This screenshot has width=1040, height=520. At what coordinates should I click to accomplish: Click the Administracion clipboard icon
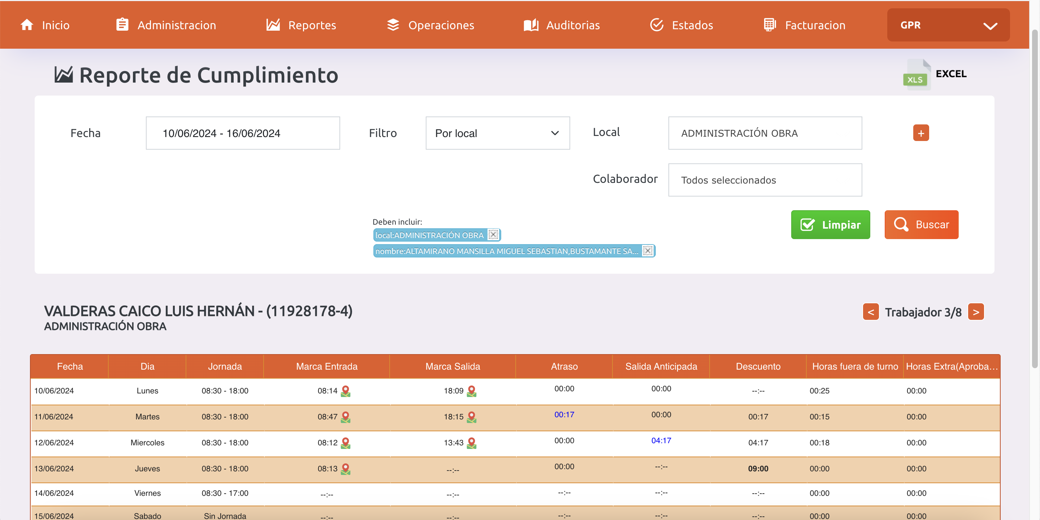point(122,25)
